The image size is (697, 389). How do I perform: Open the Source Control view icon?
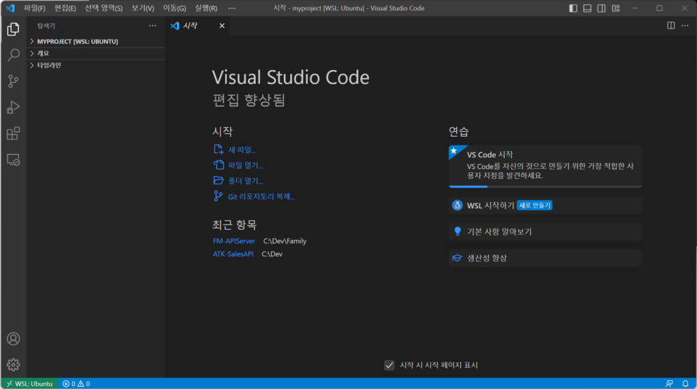click(14, 81)
